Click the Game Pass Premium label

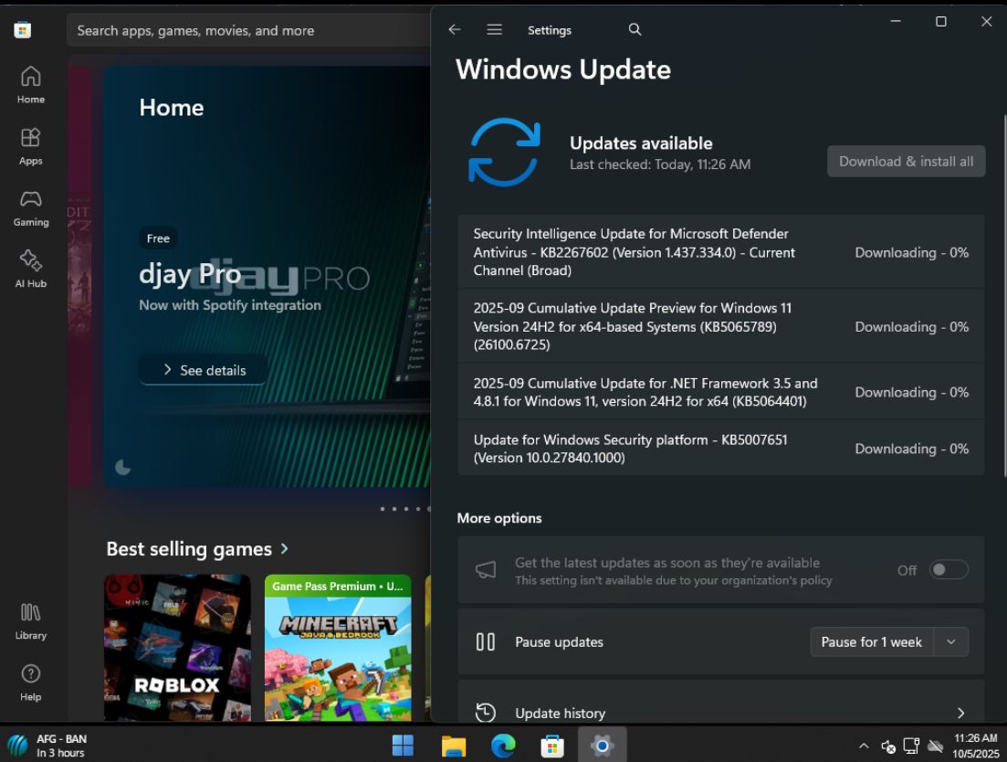(x=338, y=586)
